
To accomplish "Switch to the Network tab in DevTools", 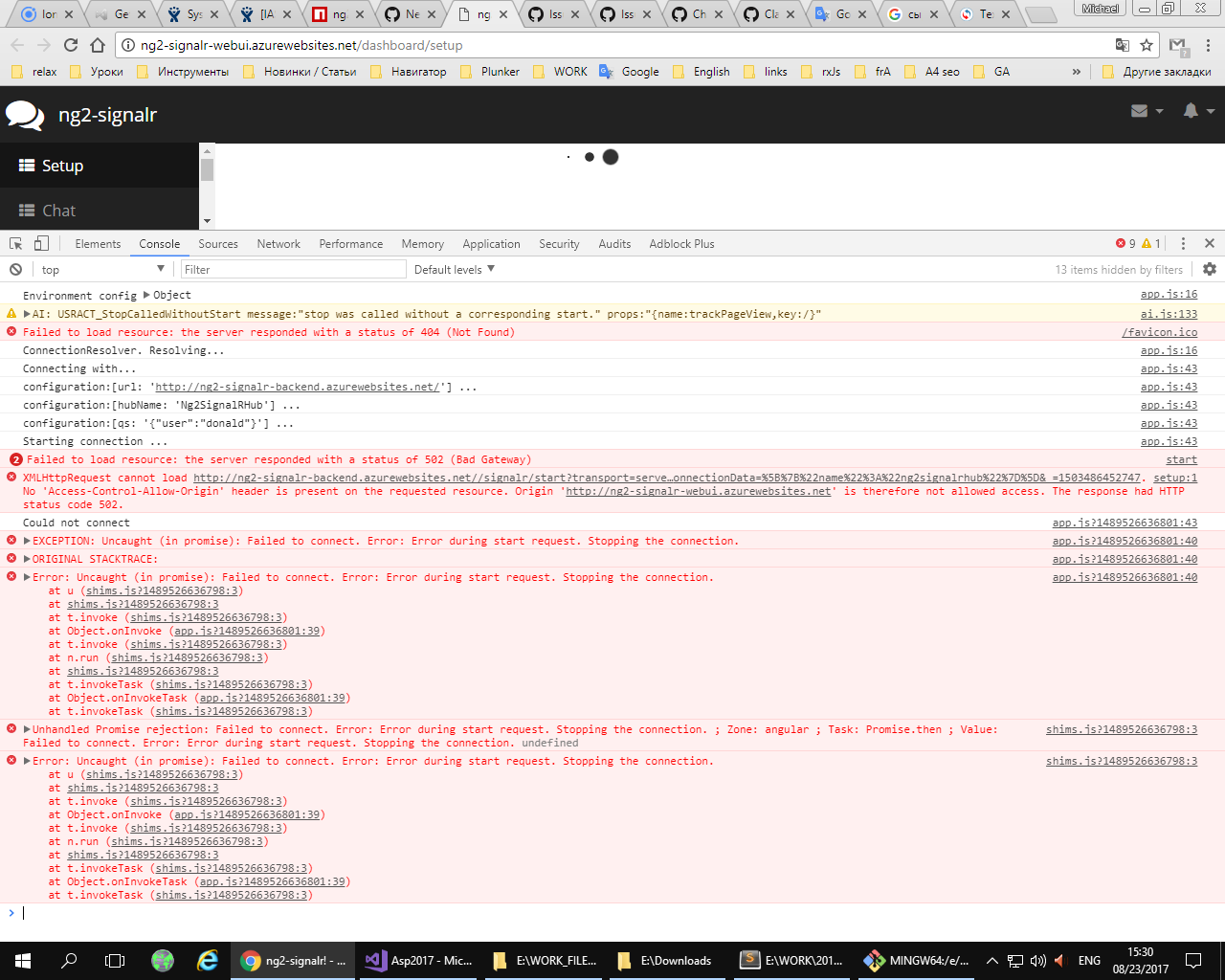I will click(278, 243).
